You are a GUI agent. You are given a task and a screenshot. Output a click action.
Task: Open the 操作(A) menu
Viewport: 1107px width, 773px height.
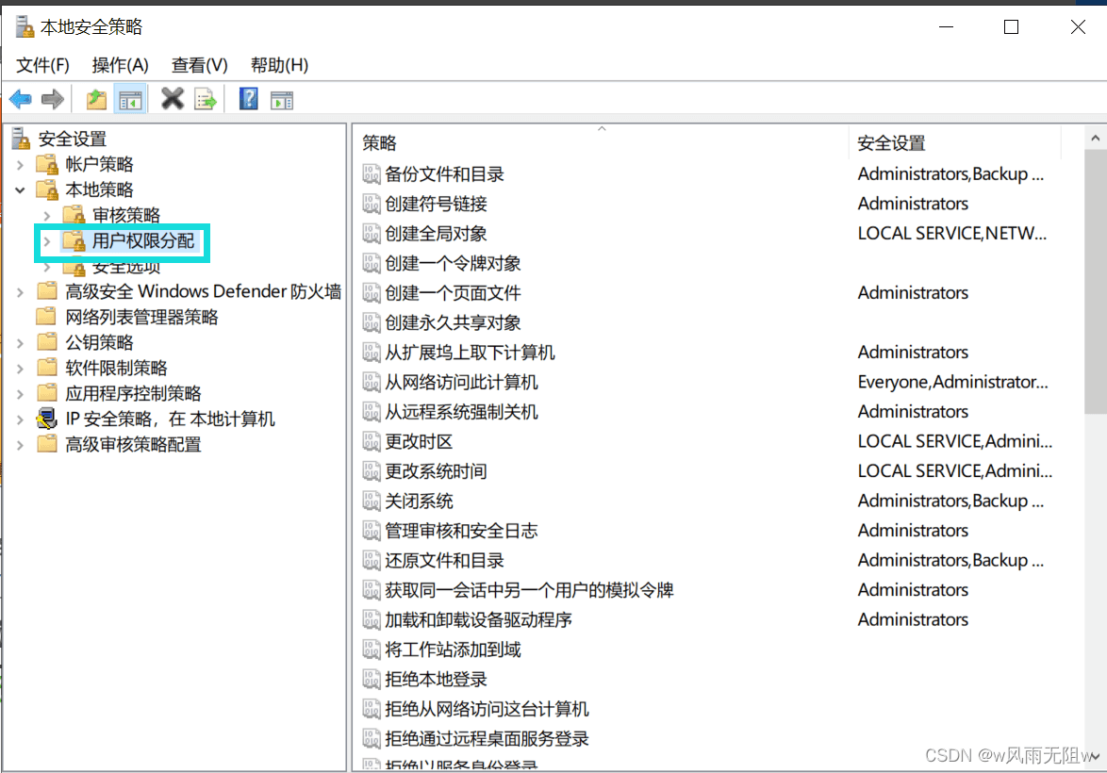[x=120, y=65]
